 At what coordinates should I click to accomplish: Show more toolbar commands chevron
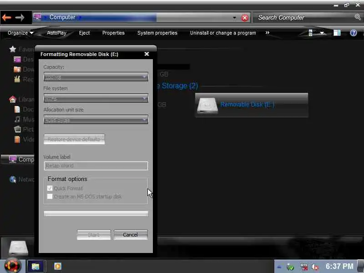[268, 33]
